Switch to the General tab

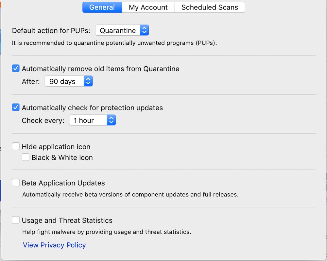coord(102,7)
